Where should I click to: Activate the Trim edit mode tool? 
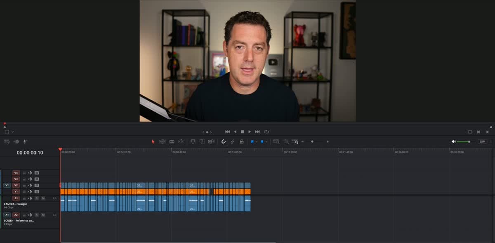pos(163,142)
